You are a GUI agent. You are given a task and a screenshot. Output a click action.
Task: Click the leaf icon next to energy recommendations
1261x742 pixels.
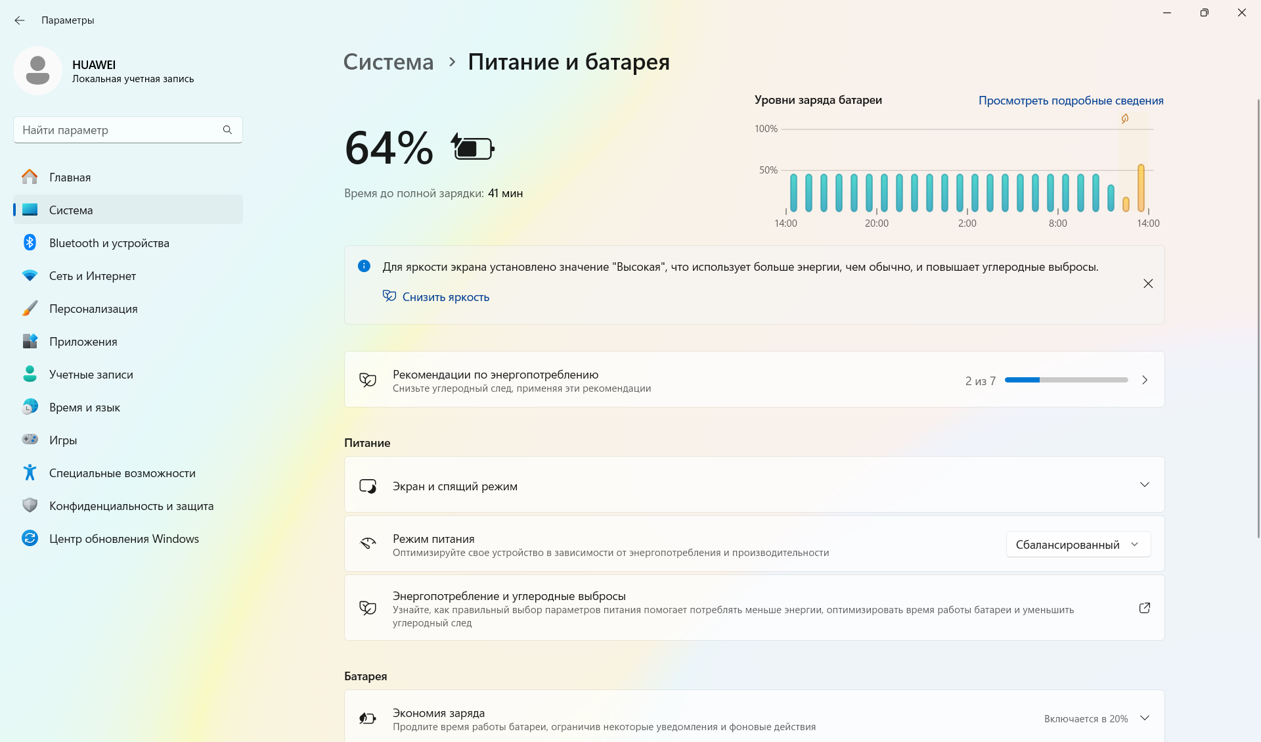pos(368,380)
